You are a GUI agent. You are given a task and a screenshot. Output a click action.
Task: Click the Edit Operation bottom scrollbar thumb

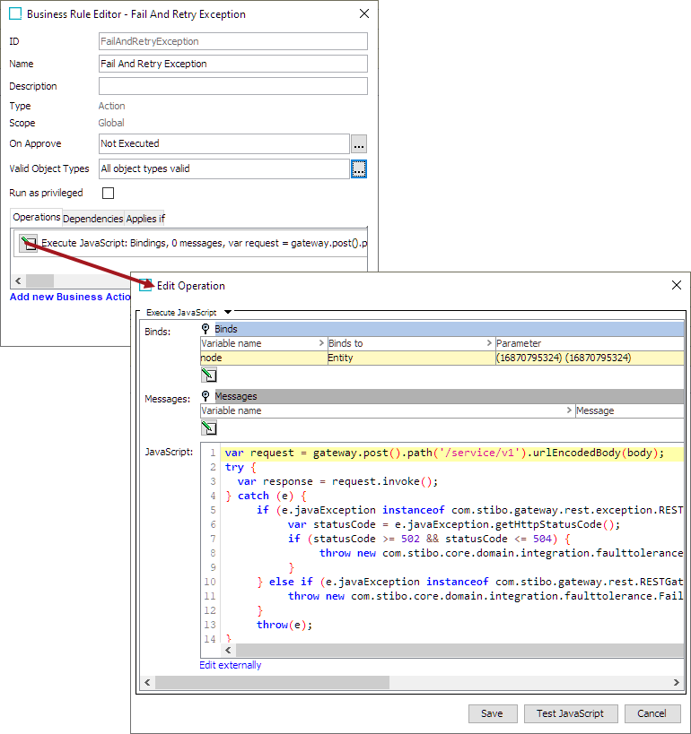click(x=272, y=683)
